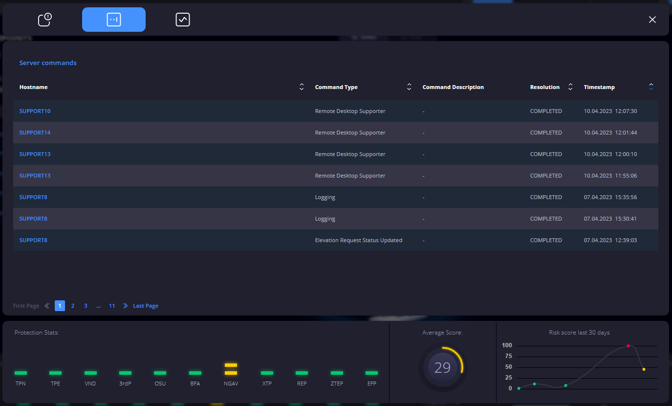The height and width of the screenshot is (406, 672).
Task: Click timestamp 10.04.2023 12:07:30
Action: (x=610, y=111)
